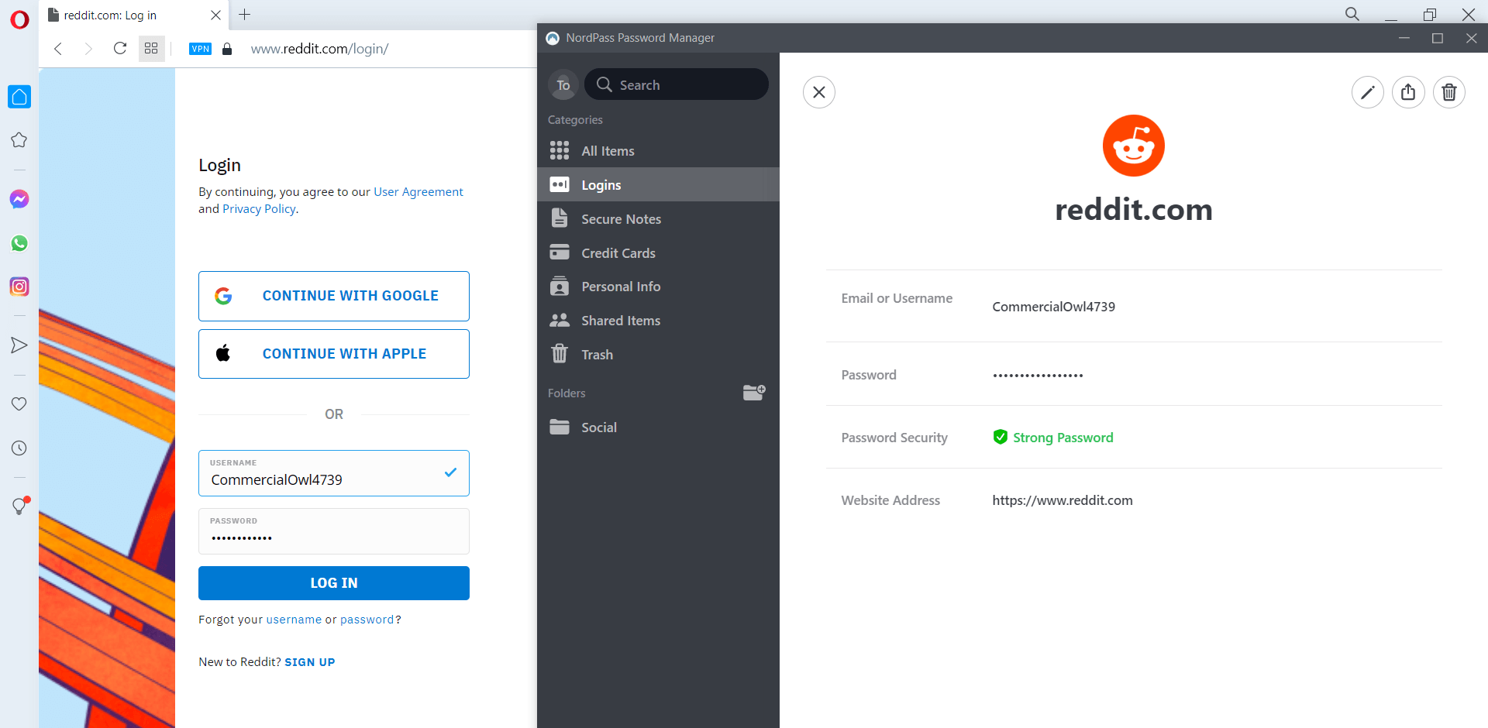Click Continue with Google button
The width and height of the screenshot is (1488, 728).
click(333, 296)
